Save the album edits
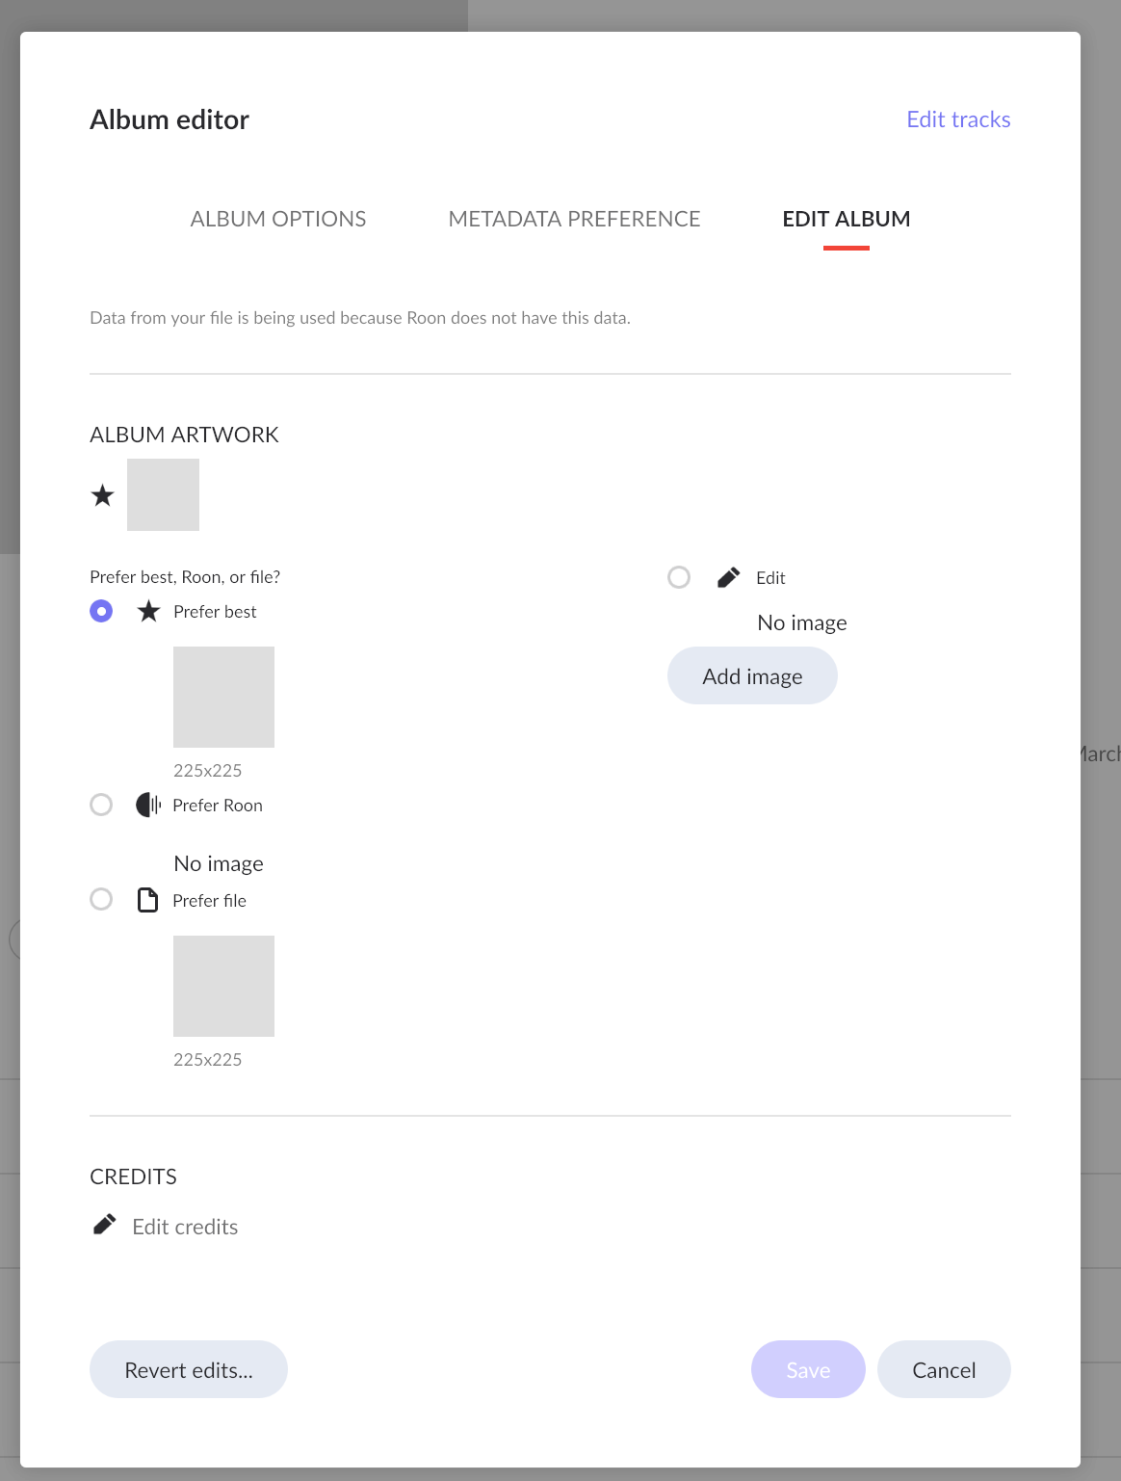The width and height of the screenshot is (1121, 1481). [x=808, y=1369]
